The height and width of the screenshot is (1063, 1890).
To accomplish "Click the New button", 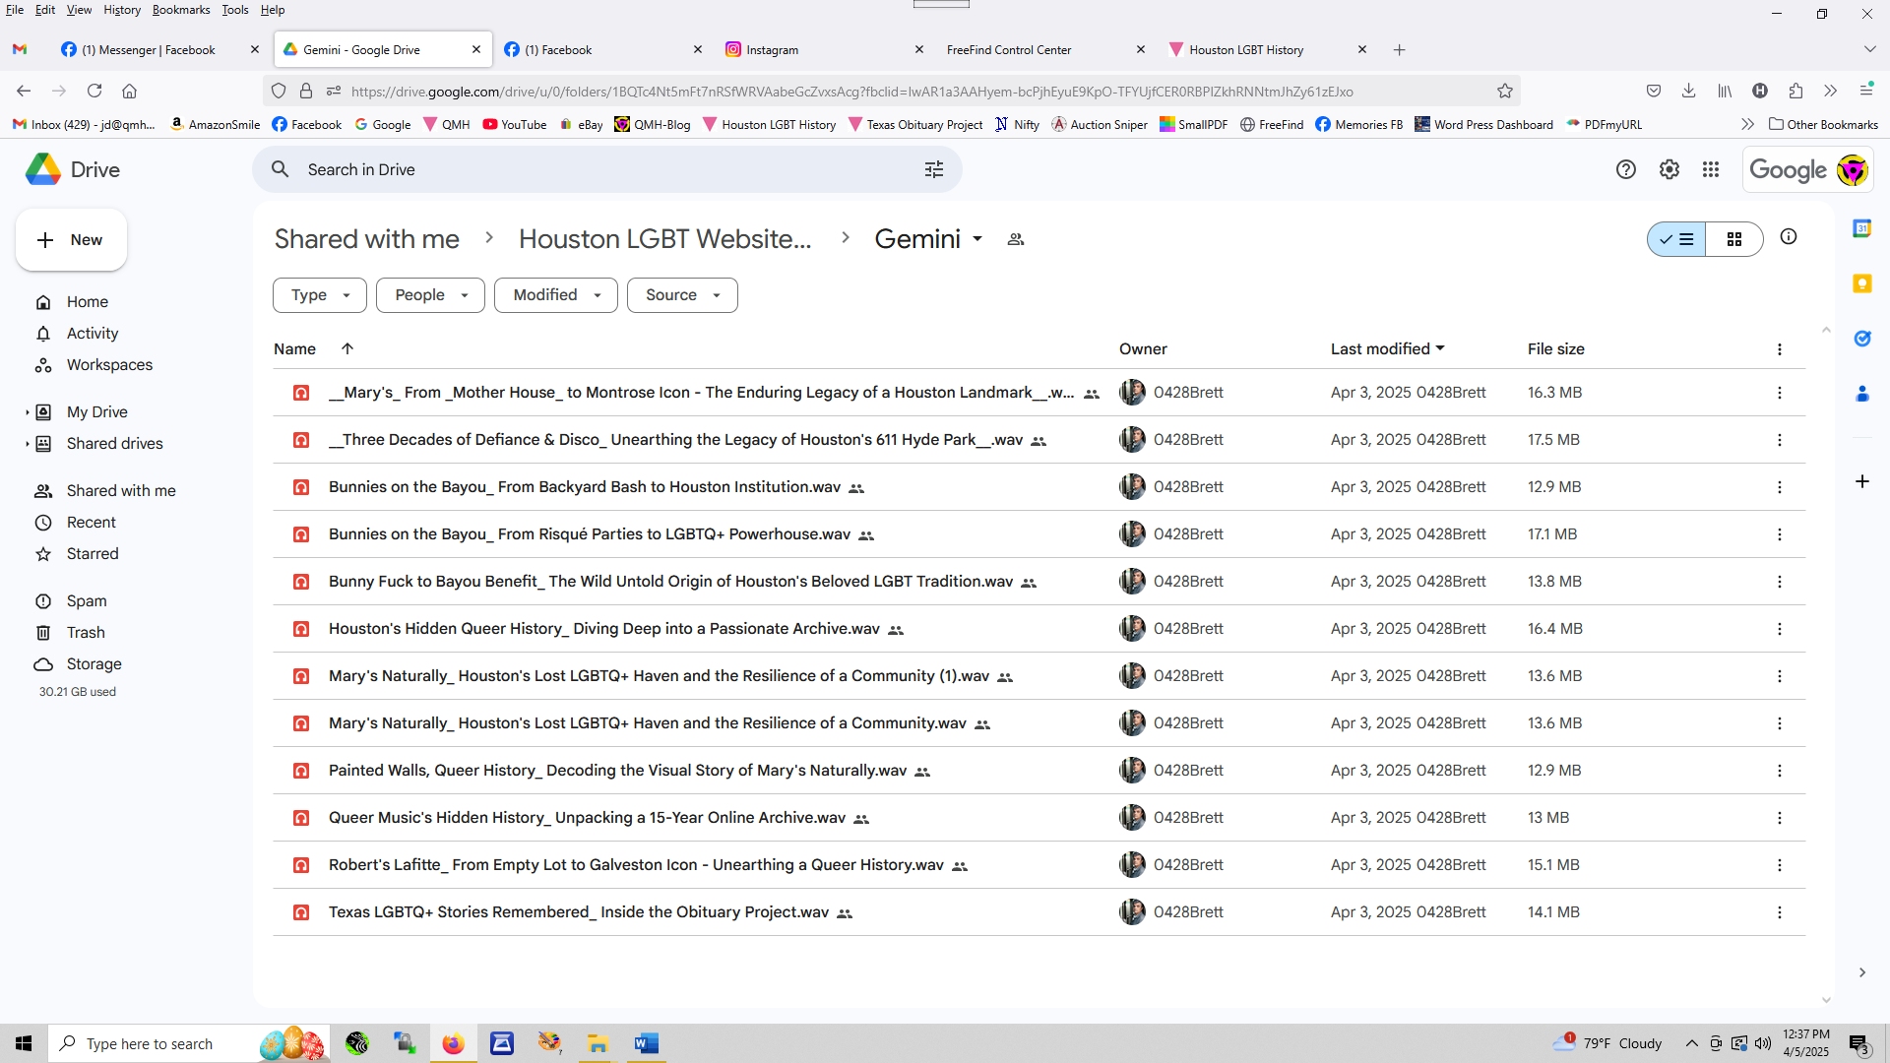I will pyautogui.click(x=71, y=240).
